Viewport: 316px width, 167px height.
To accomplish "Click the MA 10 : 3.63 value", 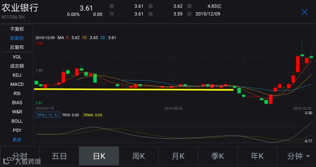I will click(x=90, y=38).
